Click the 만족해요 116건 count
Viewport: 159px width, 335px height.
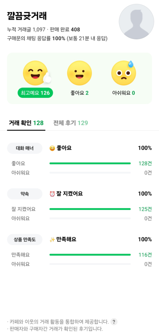point(145,255)
